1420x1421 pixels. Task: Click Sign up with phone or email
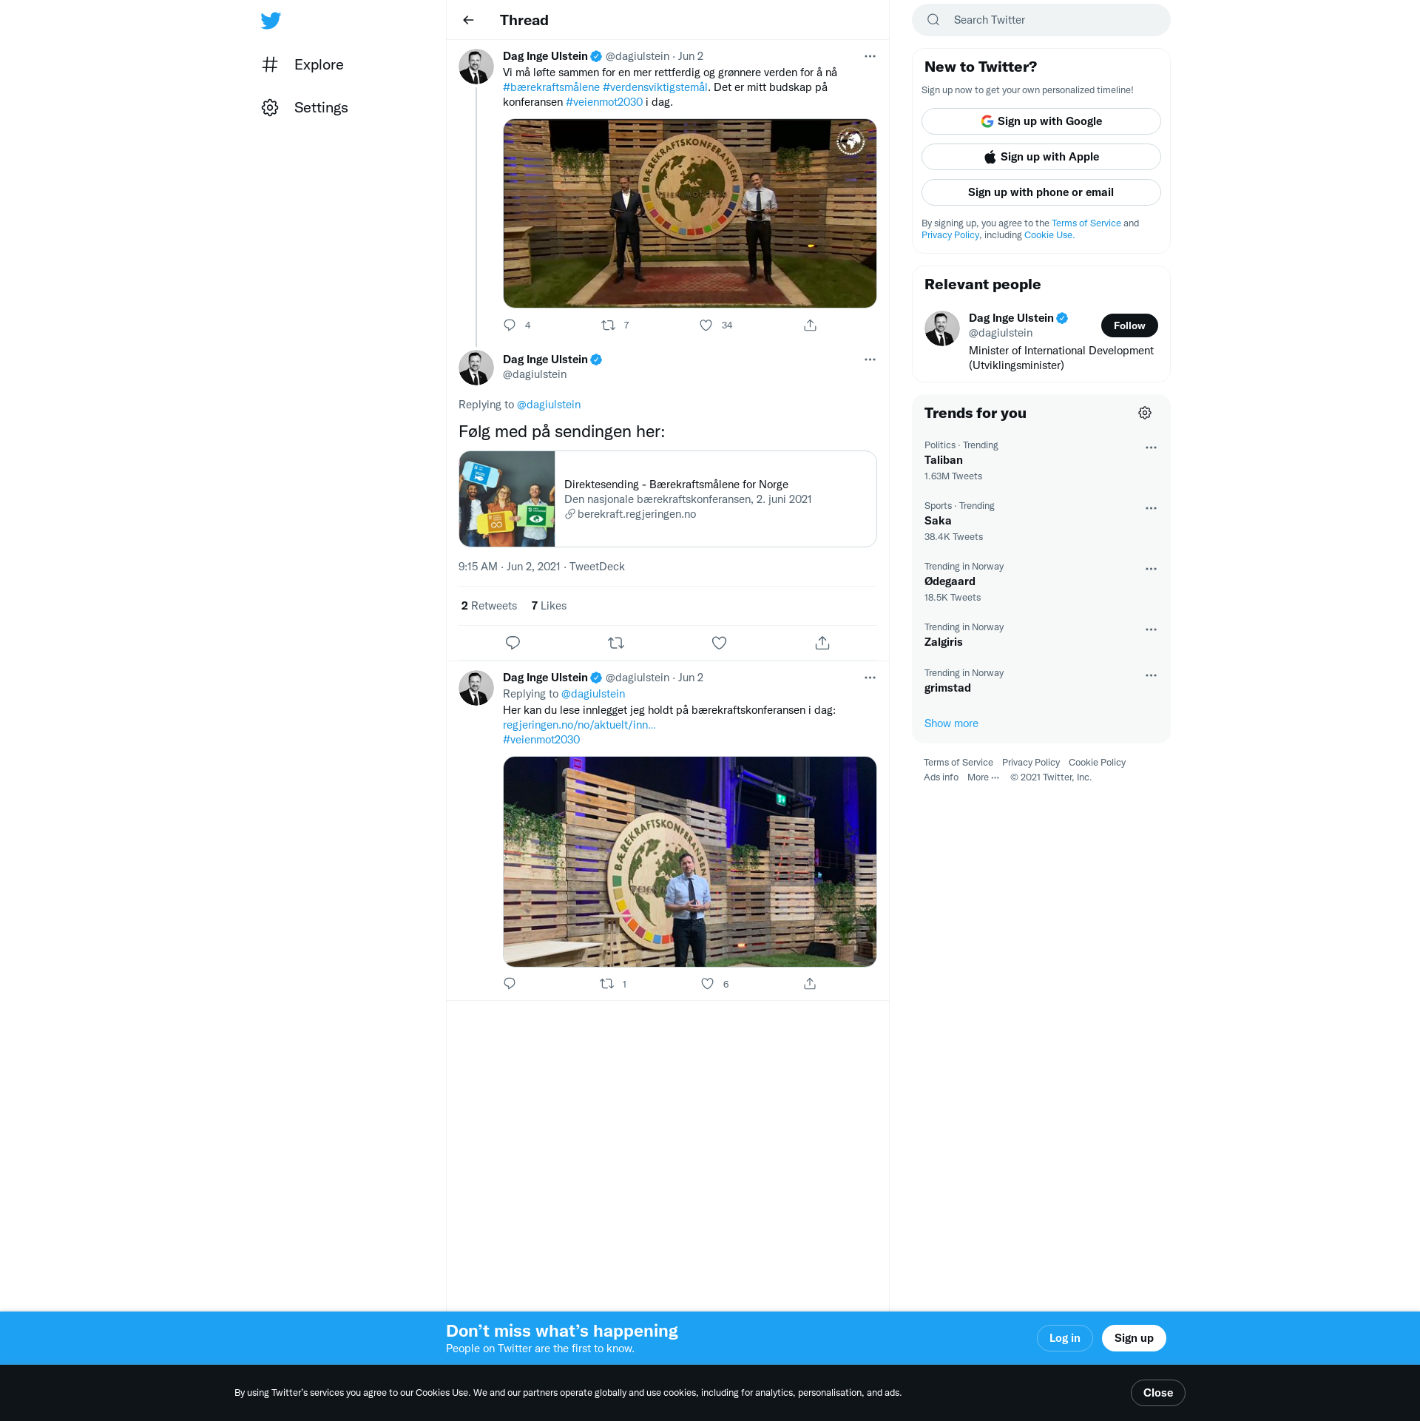pyautogui.click(x=1041, y=192)
